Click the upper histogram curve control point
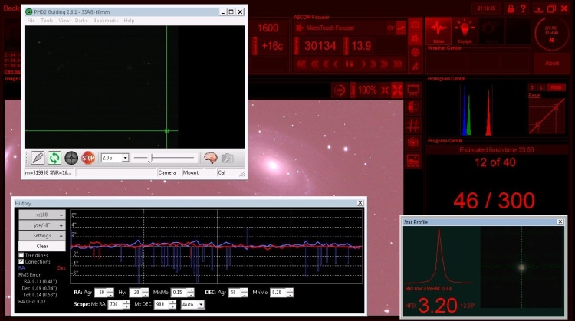 pyautogui.click(x=556, y=107)
